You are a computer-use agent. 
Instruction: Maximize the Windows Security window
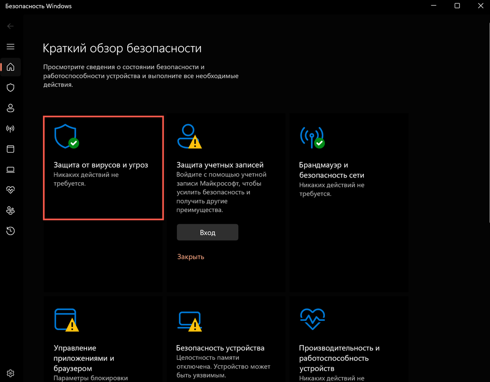tap(457, 6)
